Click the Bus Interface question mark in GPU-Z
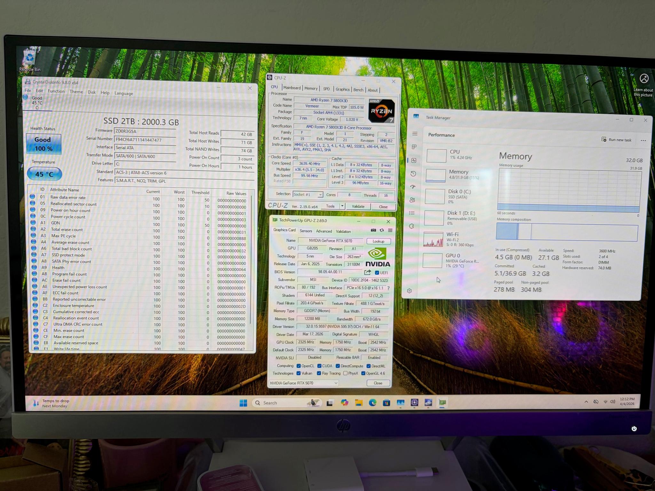Screen dimensions: 655x491 pyautogui.click(x=388, y=288)
